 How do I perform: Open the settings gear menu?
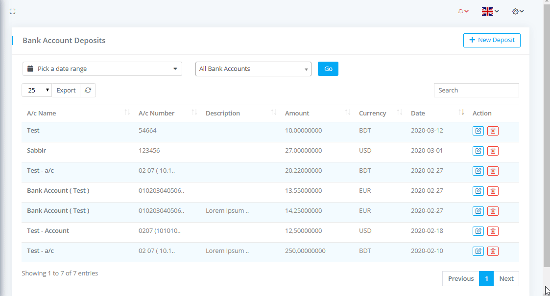coord(518,11)
